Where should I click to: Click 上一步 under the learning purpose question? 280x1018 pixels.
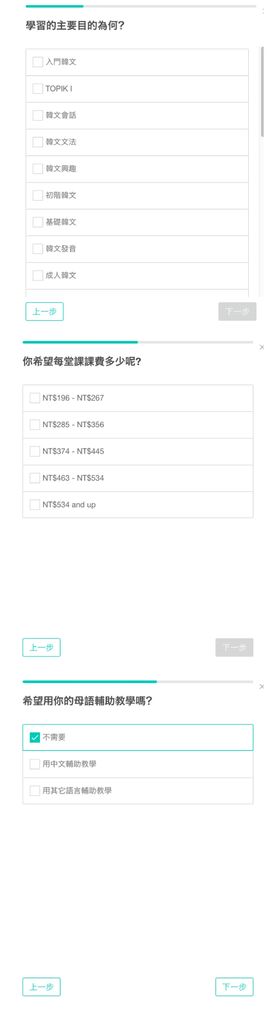[45, 311]
